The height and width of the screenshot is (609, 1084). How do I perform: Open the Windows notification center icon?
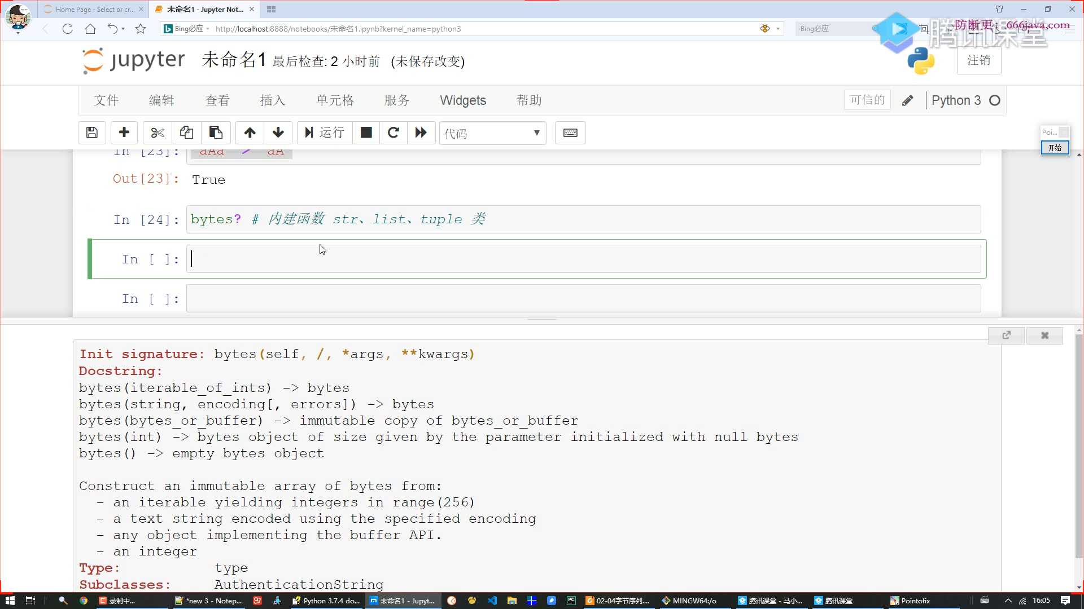click(x=1065, y=601)
